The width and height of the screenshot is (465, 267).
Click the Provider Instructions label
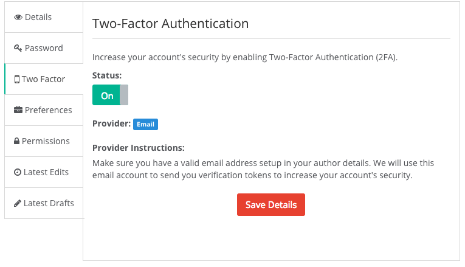(x=138, y=148)
